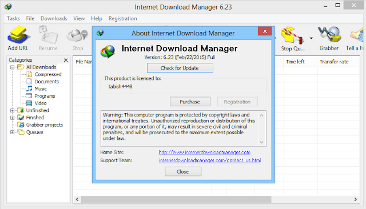The height and width of the screenshot is (209, 366).
Task: Select the Documents category icon
Action: point(29,81)
